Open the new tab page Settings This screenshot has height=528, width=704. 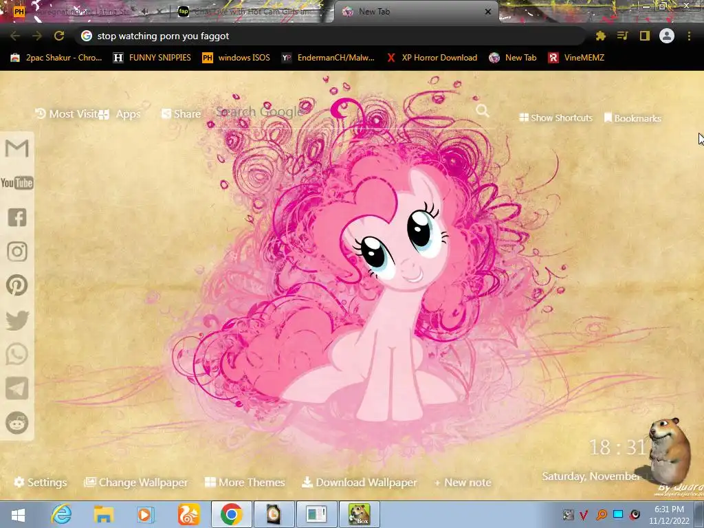[41, 482]
